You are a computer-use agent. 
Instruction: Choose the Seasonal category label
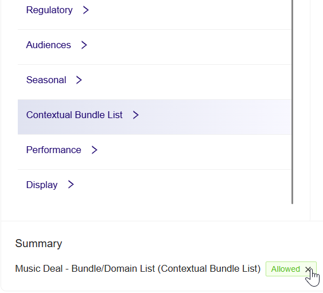coord(46,80)
